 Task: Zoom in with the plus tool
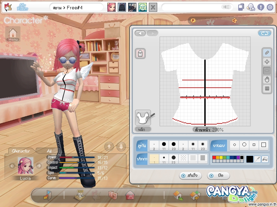click(267, 62)
